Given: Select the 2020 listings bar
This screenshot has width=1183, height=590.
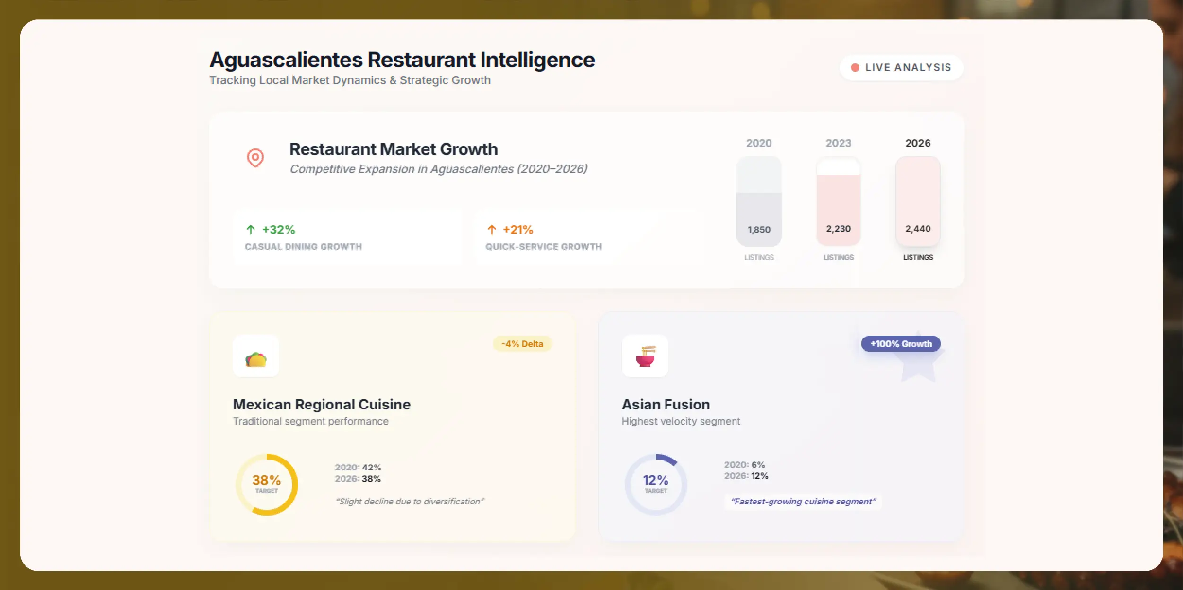Looking at the screenshot, I should [759, 201].
